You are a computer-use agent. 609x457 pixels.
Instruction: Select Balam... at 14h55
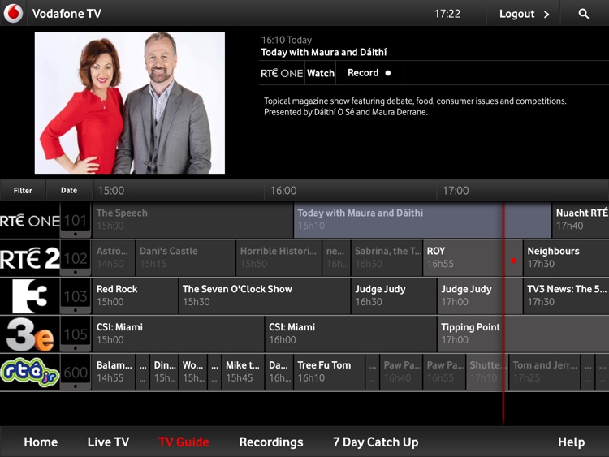tap(114, 373)
